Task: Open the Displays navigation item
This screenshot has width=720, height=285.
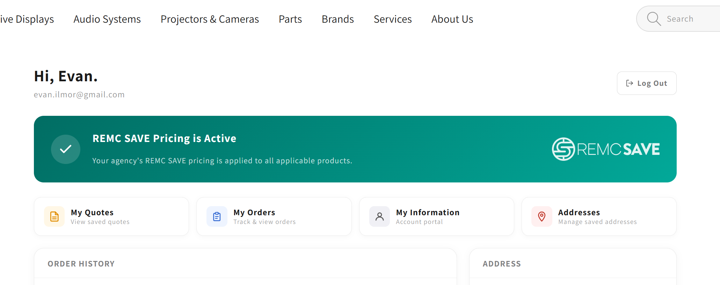Action: [x=27, y=19]
